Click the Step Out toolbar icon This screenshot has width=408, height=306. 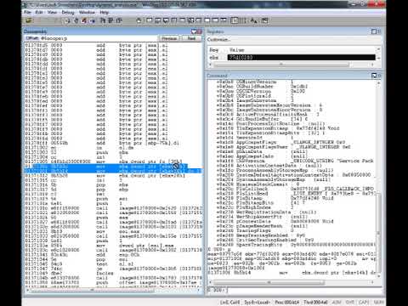click(119, 20)
